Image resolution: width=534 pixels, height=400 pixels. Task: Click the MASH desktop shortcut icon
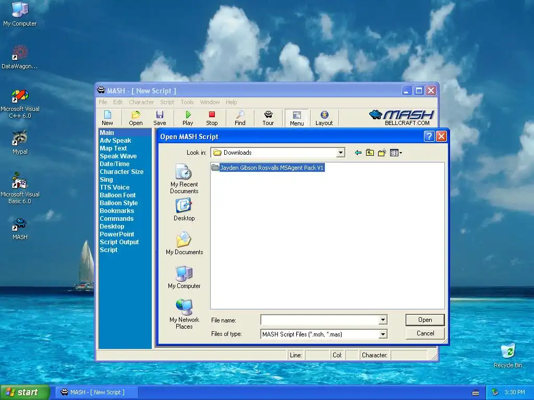point(20,229)
